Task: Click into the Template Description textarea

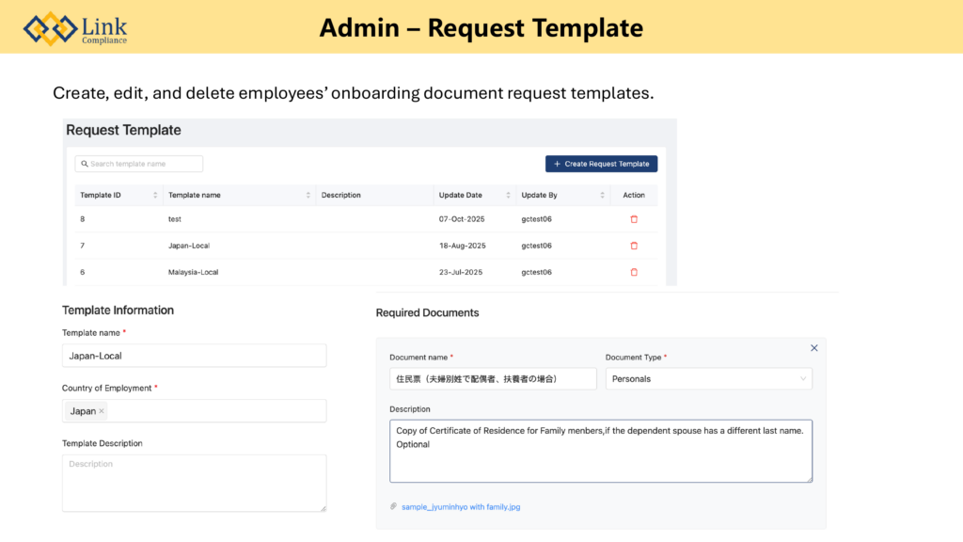Action: point(194,483)
